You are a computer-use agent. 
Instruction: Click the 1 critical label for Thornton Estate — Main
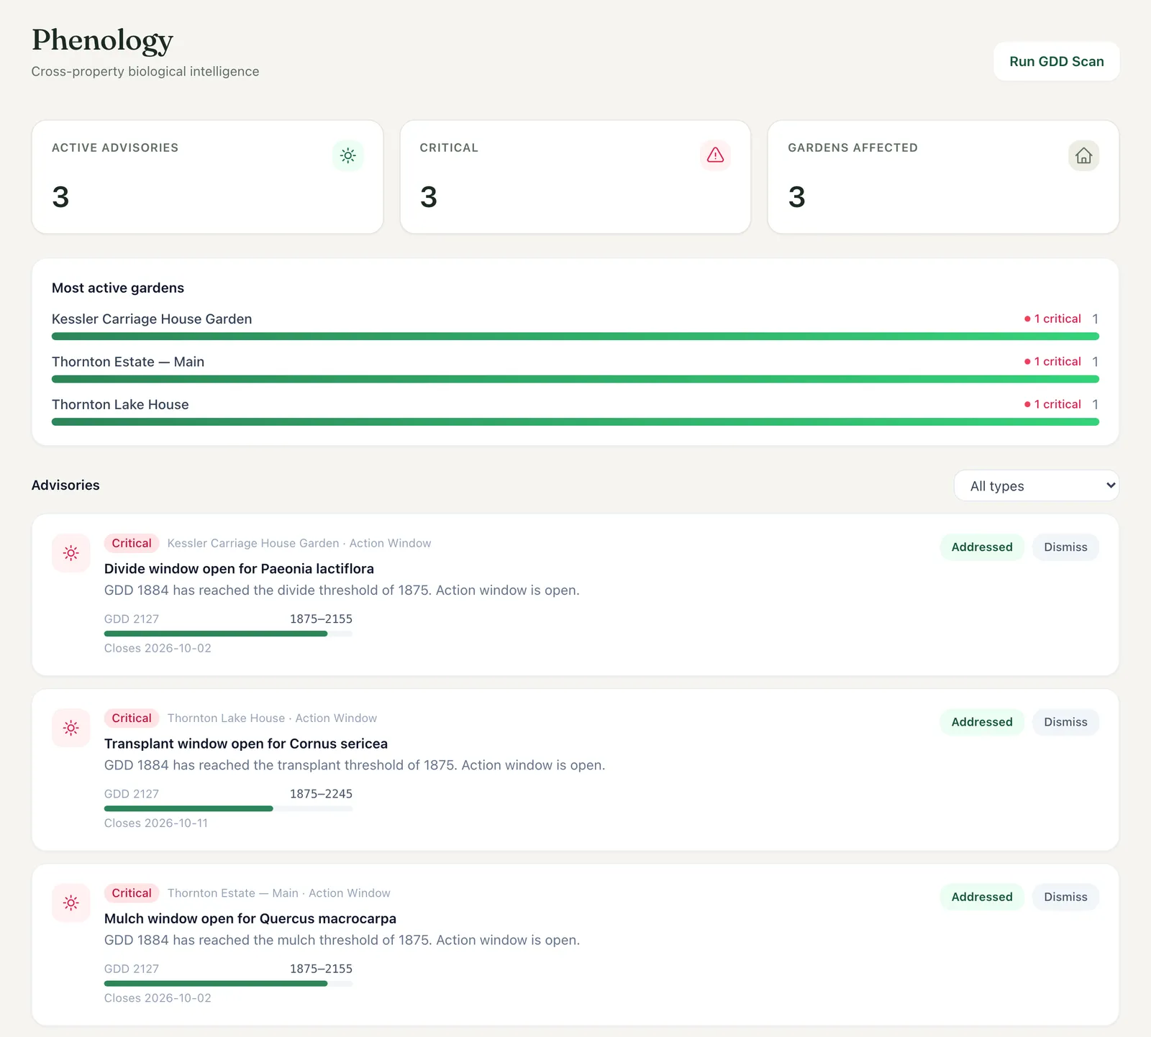tap(1053, 362)
